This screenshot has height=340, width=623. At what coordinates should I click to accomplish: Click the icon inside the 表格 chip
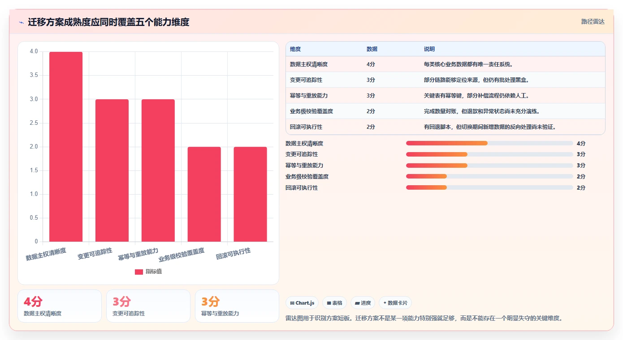click(329, 303)
